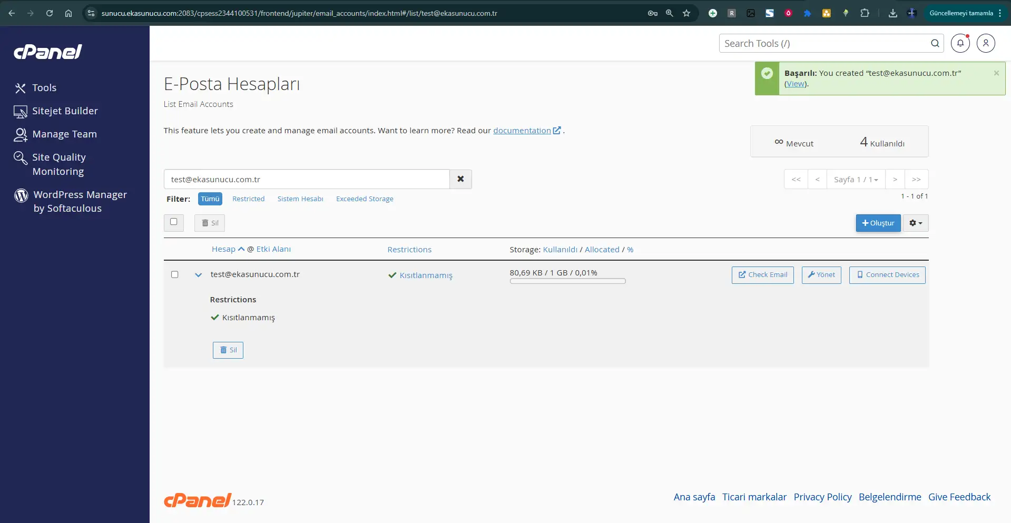This screenshot has width=1011, height=523.
Task: Sort storage by Allocated
Action: click(602, 250)
